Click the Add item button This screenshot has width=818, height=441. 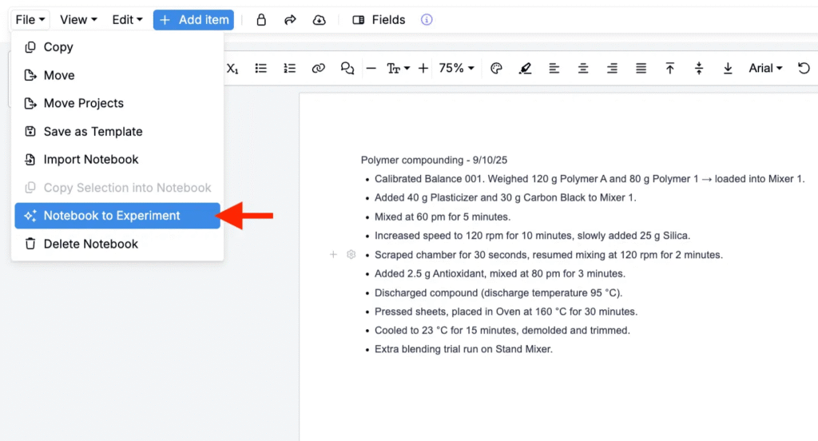pyautogui.click(x=193, y=20)
